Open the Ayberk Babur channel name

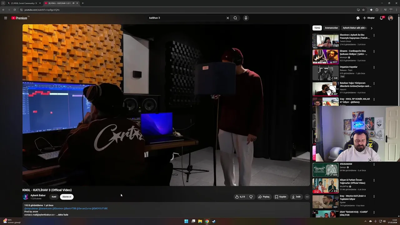click(x=38, y=195)
